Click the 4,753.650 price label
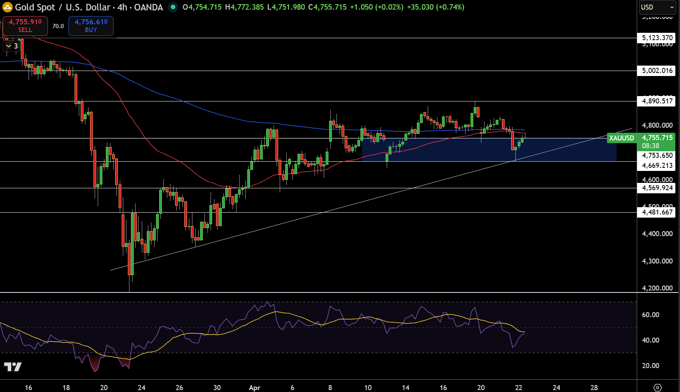This screenshot has height=392, width=680. [657, 155]
